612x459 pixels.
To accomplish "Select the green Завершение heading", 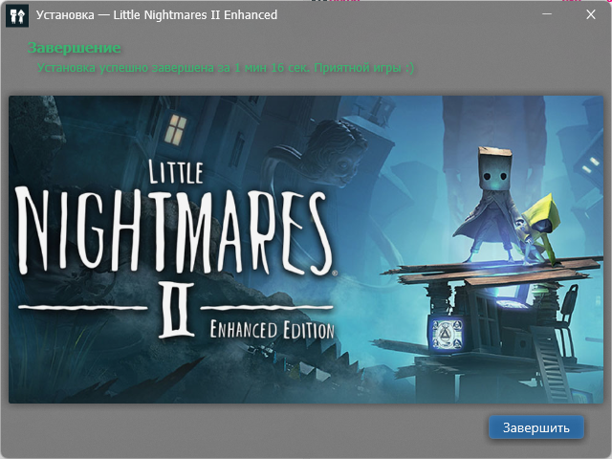I will [75, 48].
